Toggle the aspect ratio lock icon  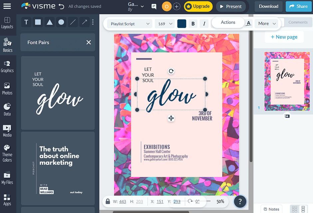(x=108, y=201)
